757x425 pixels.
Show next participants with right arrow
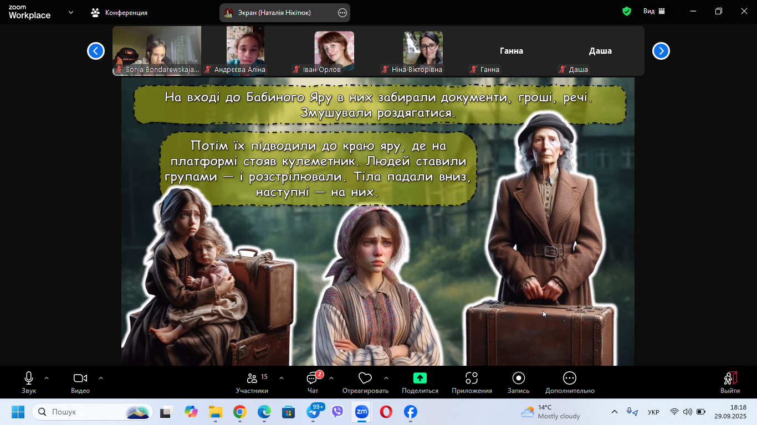point(661,51)
